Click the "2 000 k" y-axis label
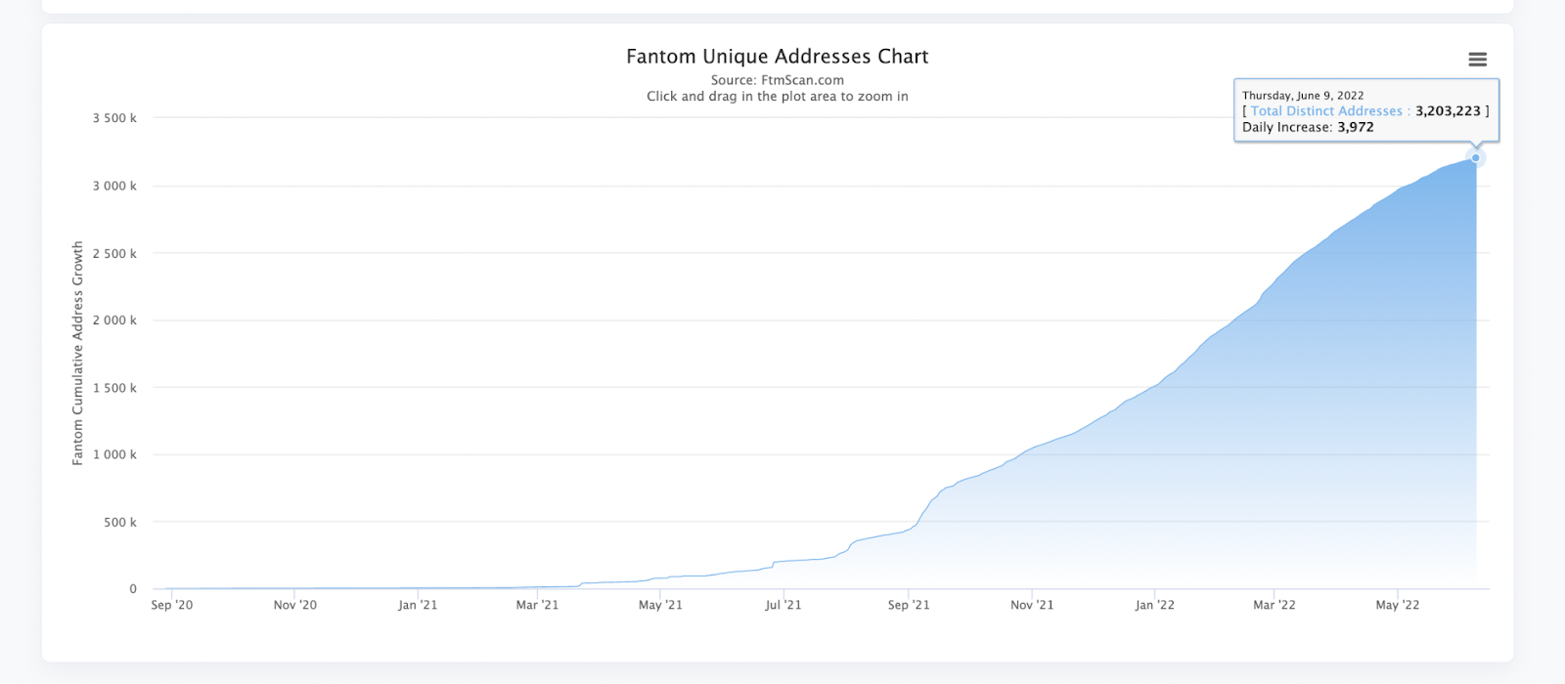Screen dimensions: 1565x684 click(114, 321)
